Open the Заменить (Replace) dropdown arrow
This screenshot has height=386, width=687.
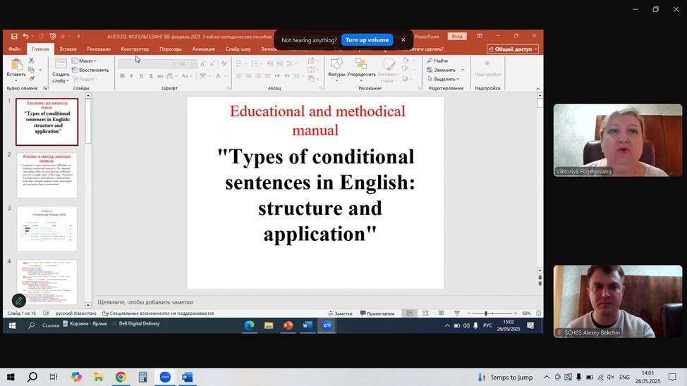(x=463, y=70)
